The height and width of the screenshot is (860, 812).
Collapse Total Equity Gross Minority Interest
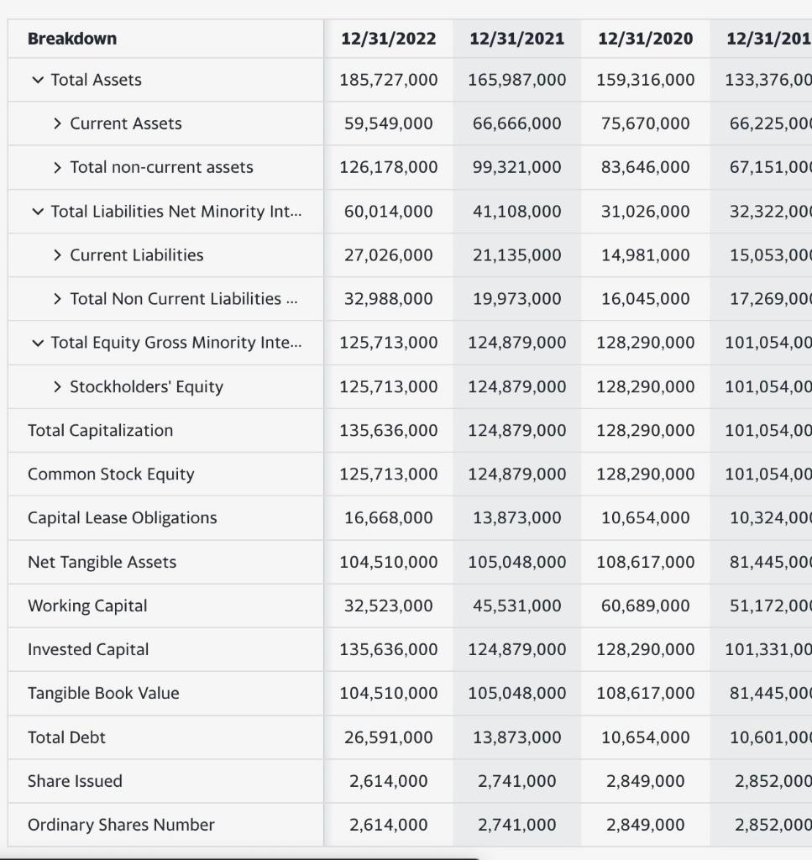35,343
